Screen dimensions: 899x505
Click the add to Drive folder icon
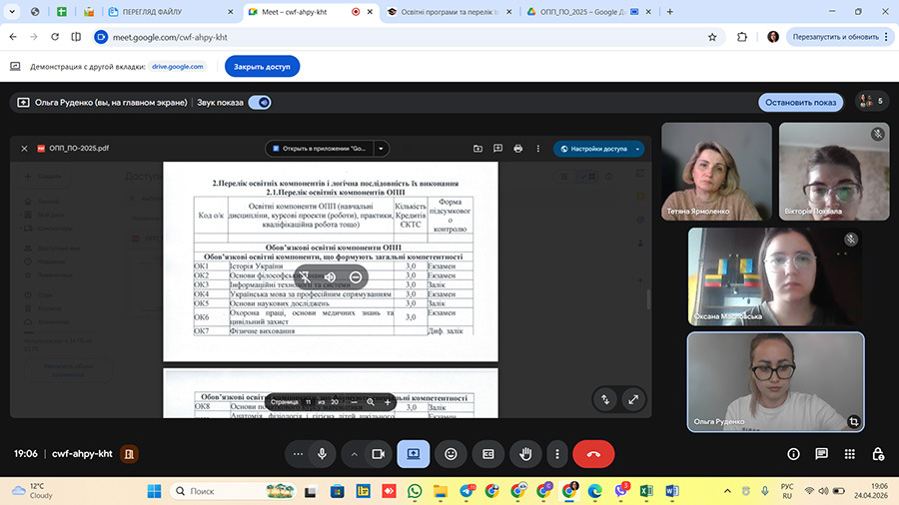point(477,149)
